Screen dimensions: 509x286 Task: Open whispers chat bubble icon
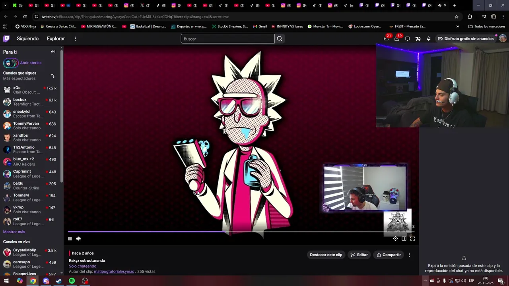pos(407,39)
